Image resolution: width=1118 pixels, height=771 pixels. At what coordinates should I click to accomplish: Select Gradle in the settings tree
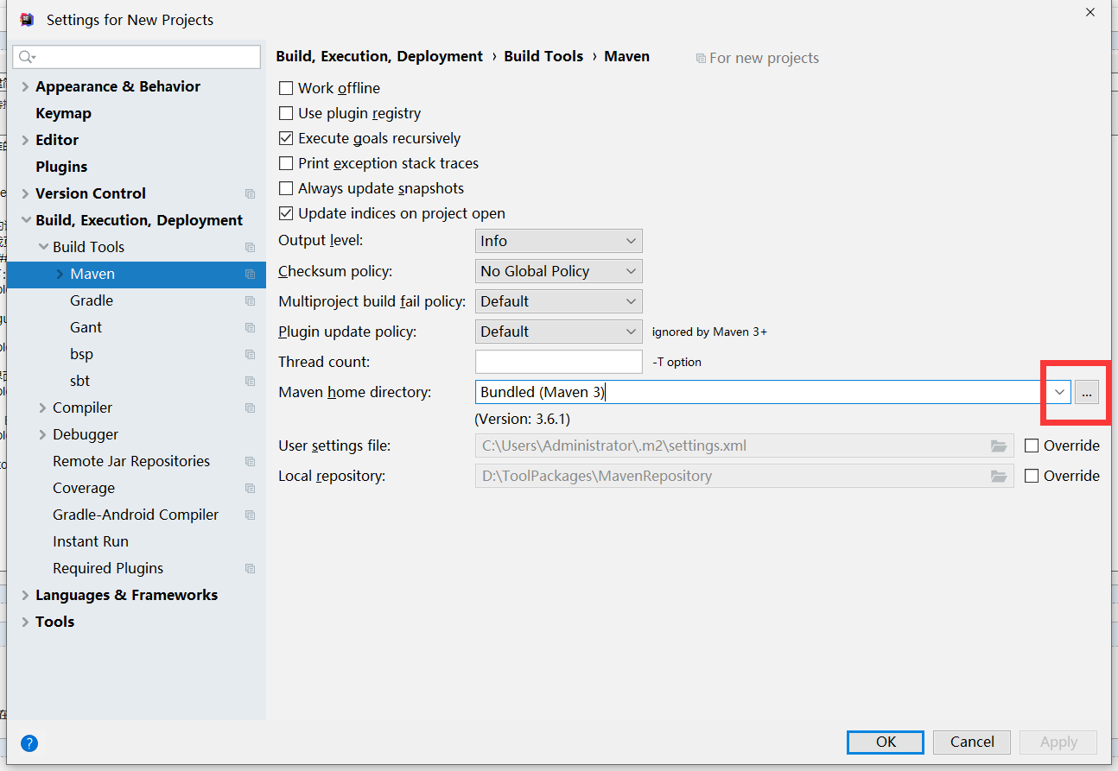point(92,300)
